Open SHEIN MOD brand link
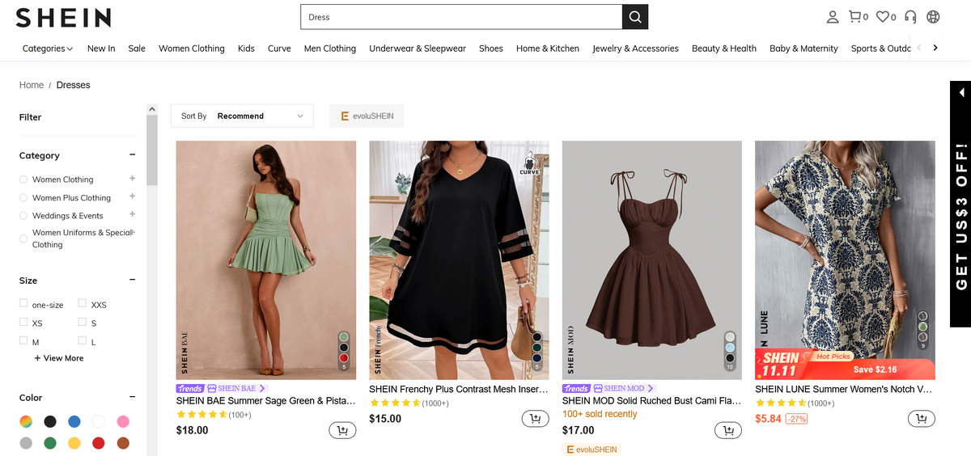971x456 pixels. (x=624, y=388)
